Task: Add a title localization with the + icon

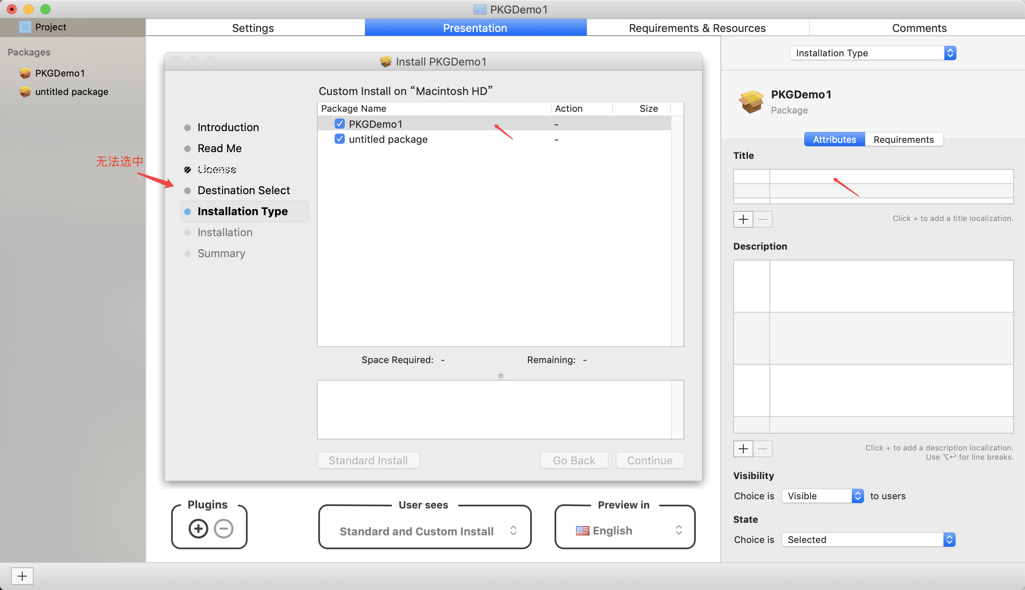Action: pos(743,219)
